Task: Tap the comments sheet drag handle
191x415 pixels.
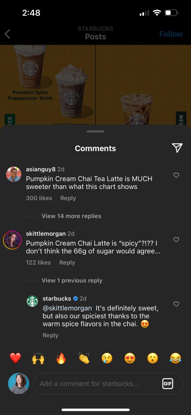Action: tap(95, 132)
